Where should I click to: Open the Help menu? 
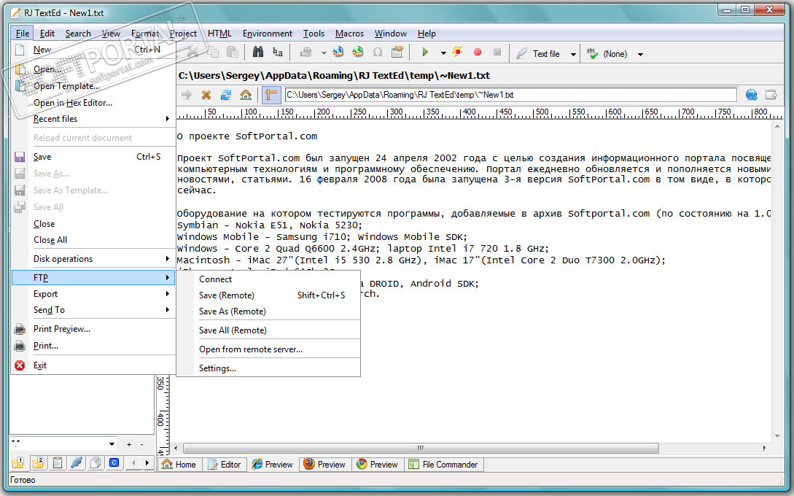(x=427, y=34)
